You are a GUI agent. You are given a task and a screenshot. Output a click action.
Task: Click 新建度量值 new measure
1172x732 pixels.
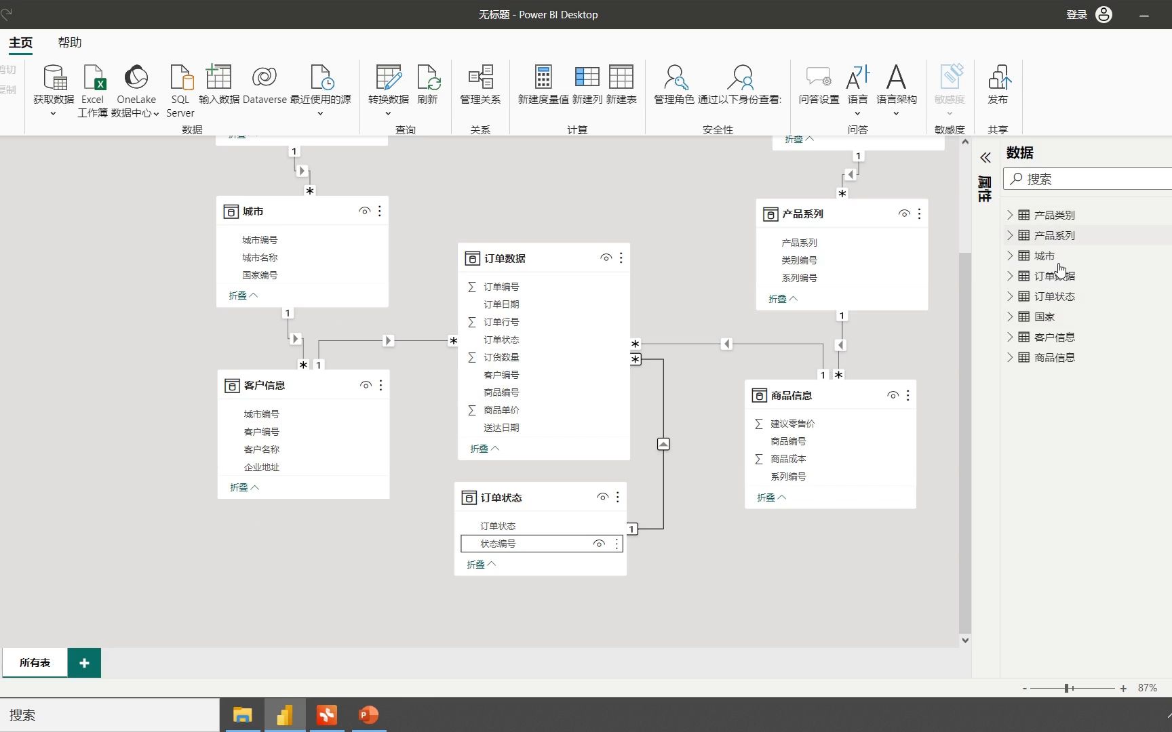(x=543, y=85)
